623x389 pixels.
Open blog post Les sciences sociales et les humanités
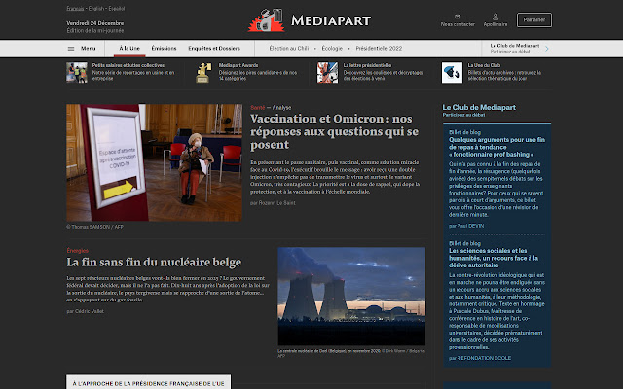(x=494, y=258)
